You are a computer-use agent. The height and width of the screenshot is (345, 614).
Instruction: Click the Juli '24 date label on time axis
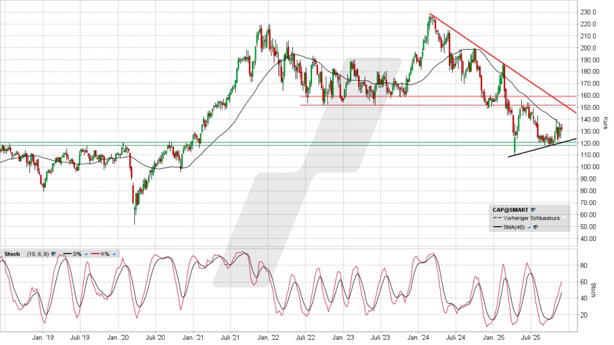pos(456,336)
